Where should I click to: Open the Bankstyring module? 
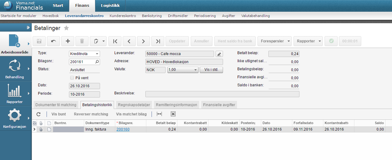(x=152, y=16)
